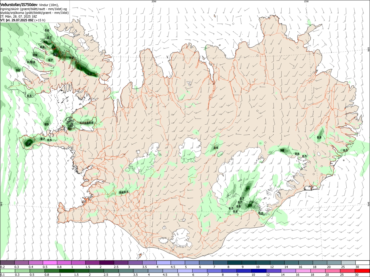370x277 pixels.
Task: Click the 0.8 precipitation value in east Iceland
Action: pyautogui.click(x=319, y=137)
